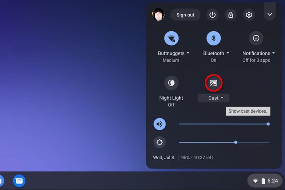285x190 pixels.
Task: Click 'Off for 3 apps' notifications text
Action: pos(256,60)
